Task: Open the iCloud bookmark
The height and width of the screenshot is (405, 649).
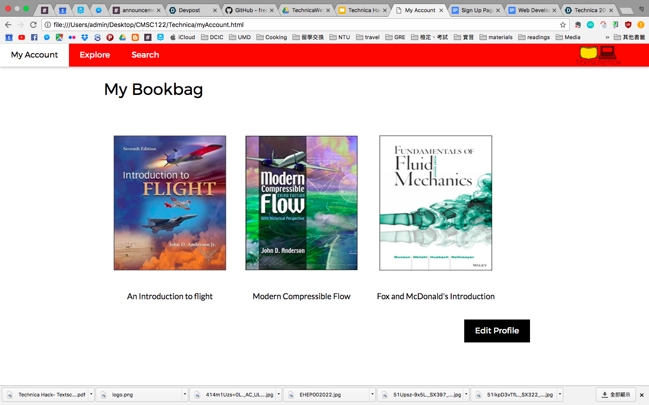Action: point(183,37)
